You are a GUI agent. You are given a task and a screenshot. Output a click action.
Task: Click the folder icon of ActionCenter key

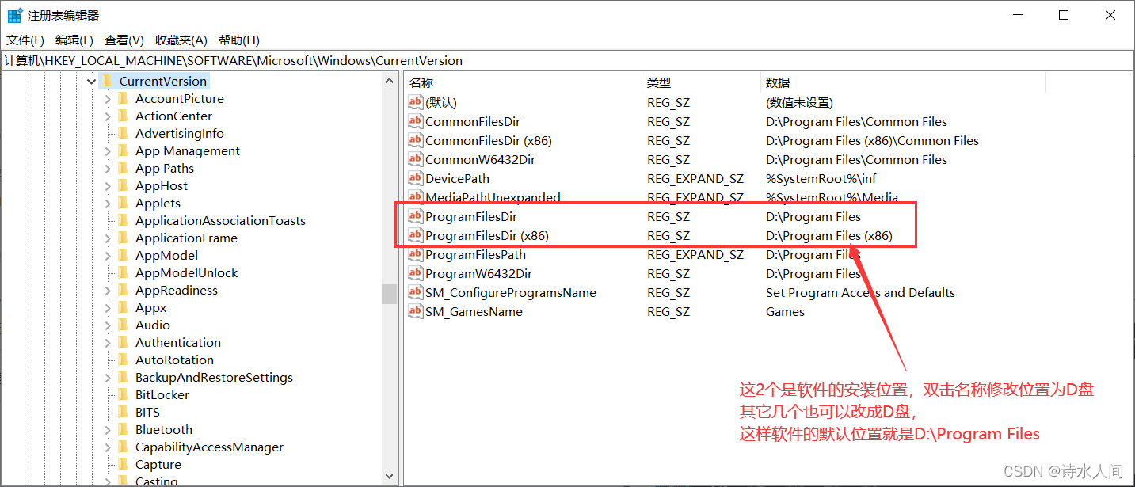(123, 116)
